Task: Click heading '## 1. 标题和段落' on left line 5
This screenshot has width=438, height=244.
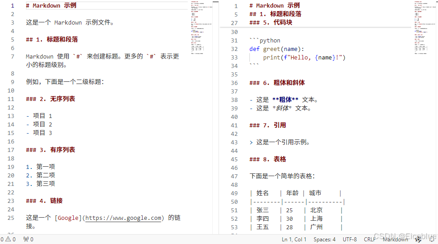Action: coord(52,39)
